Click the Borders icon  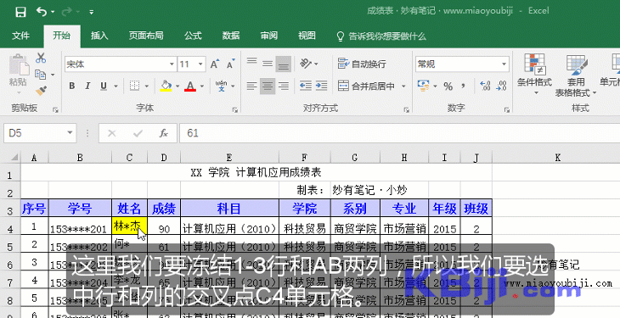pos(135,86)
